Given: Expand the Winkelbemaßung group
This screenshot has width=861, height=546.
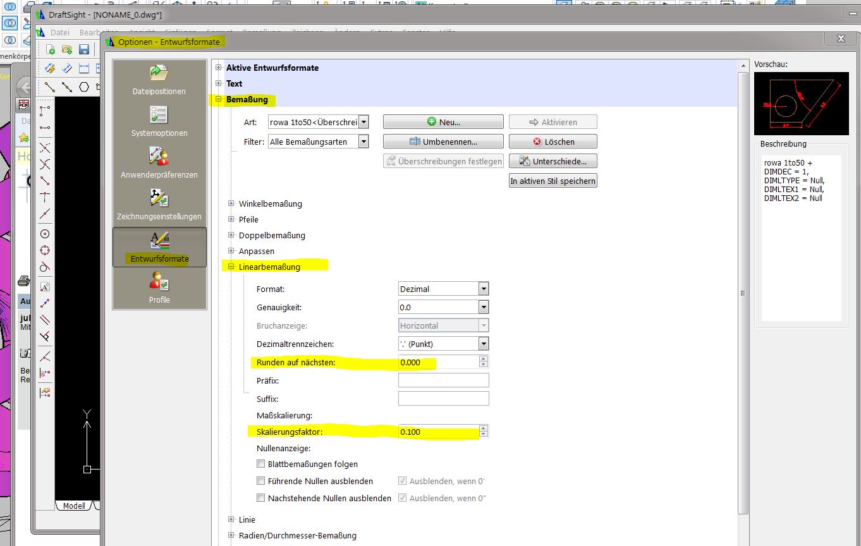Looking at the screenshot, I should point(231,203).
